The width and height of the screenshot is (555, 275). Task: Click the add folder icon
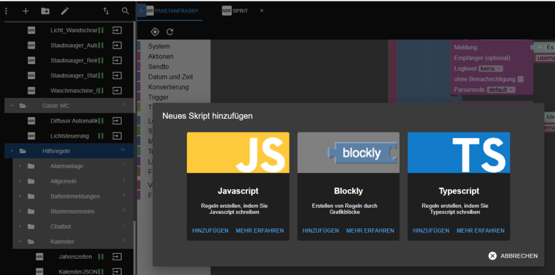pyautogui.click(x=45, y=11)
